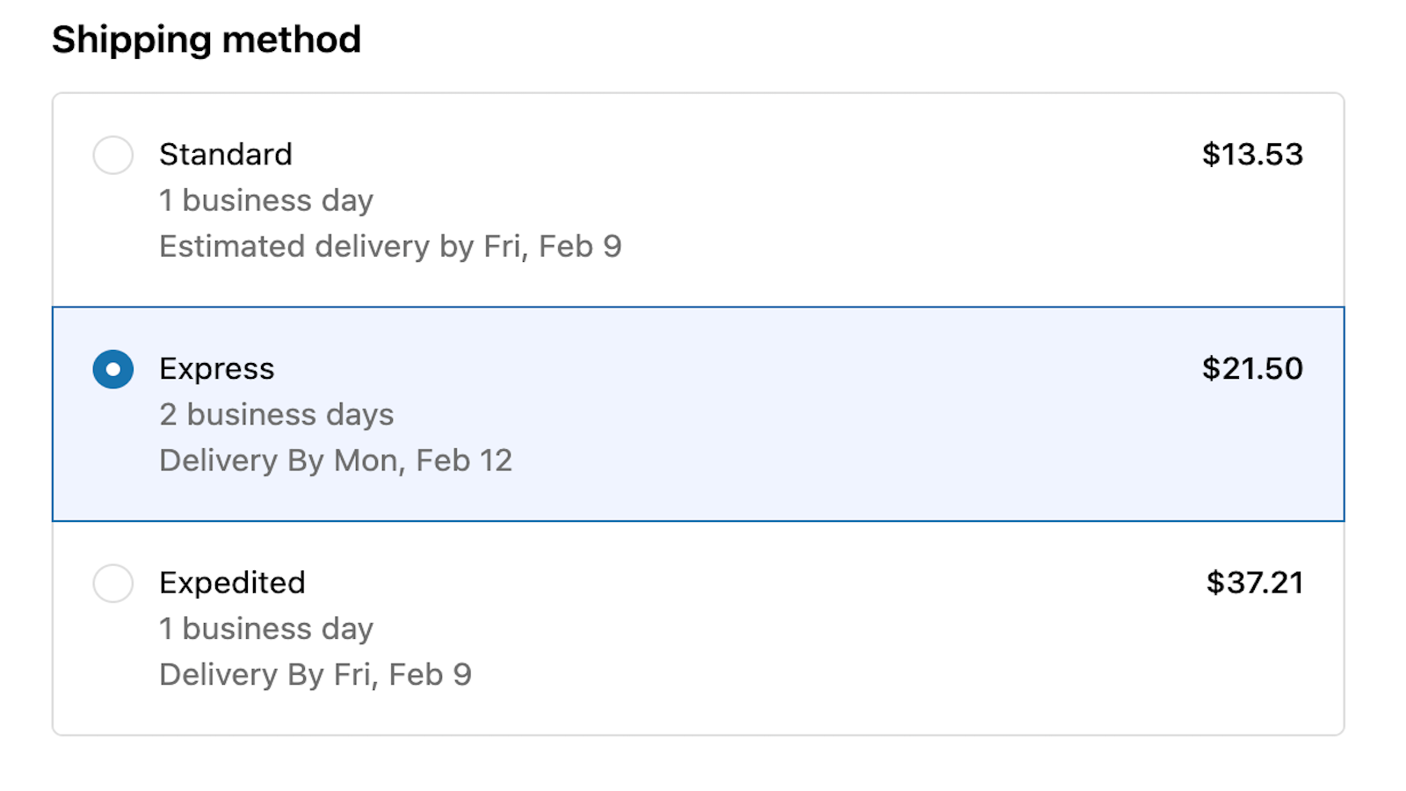
Task: Click the Express shipping label
Action: coord(216,369)
